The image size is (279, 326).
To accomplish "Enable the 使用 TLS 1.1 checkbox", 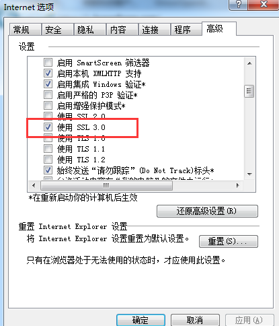I will (48, 149).
